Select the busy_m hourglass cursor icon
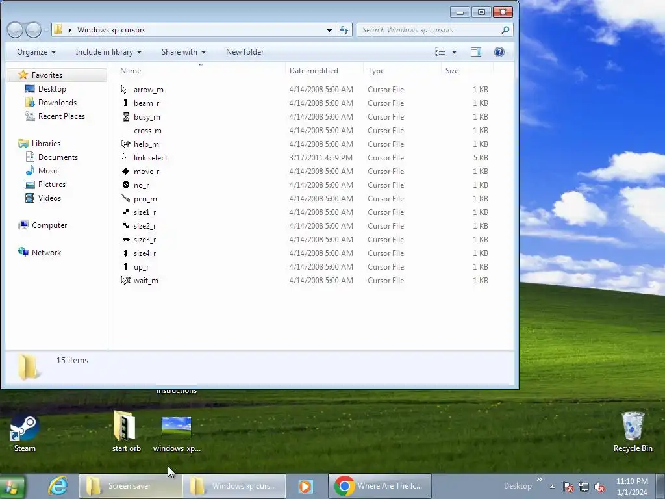 click(126, 117)
